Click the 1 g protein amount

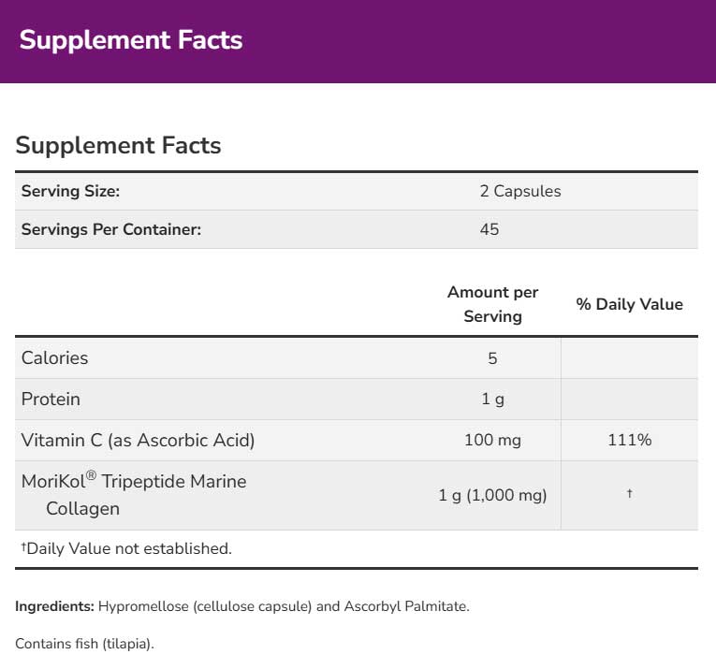[492, 399]
